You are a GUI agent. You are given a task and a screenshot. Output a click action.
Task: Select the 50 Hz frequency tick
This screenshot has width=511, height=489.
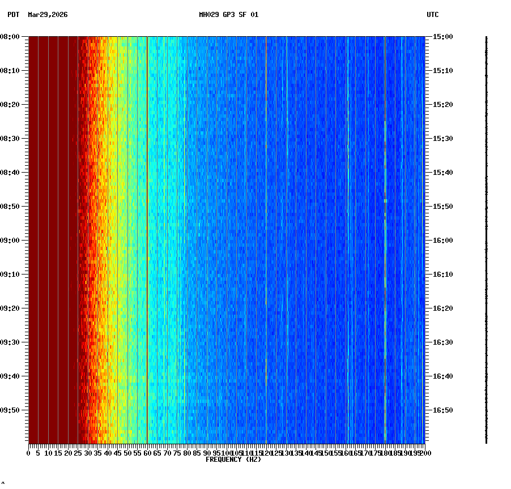click(x=127, y=452)
